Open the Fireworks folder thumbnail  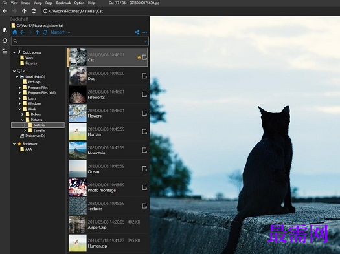click(78, 94)
